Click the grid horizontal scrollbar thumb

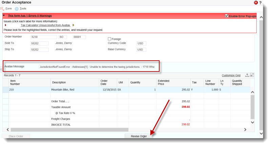pyautogui.click(x=69, y=129)
